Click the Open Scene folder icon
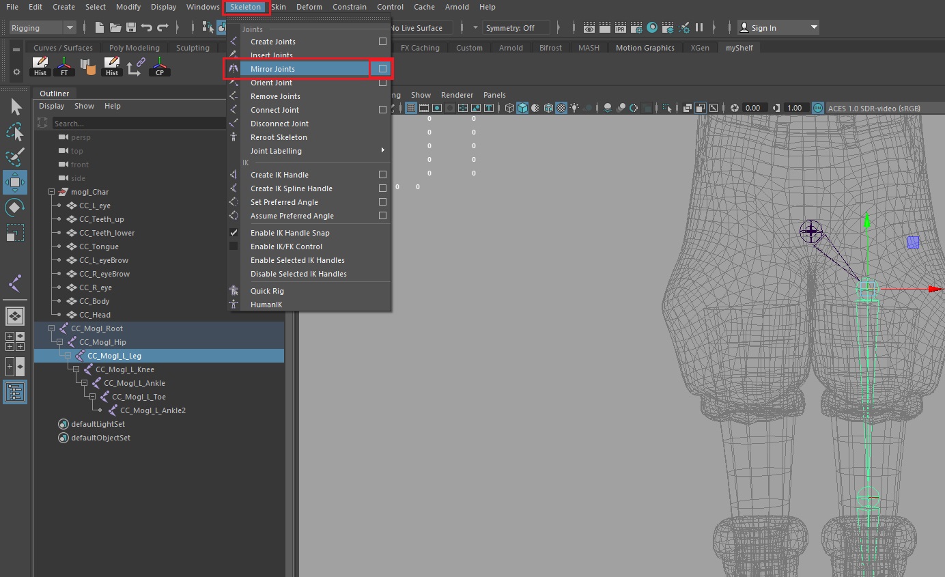This screenshot has height=577, width=945. click(x=115, y=28)
